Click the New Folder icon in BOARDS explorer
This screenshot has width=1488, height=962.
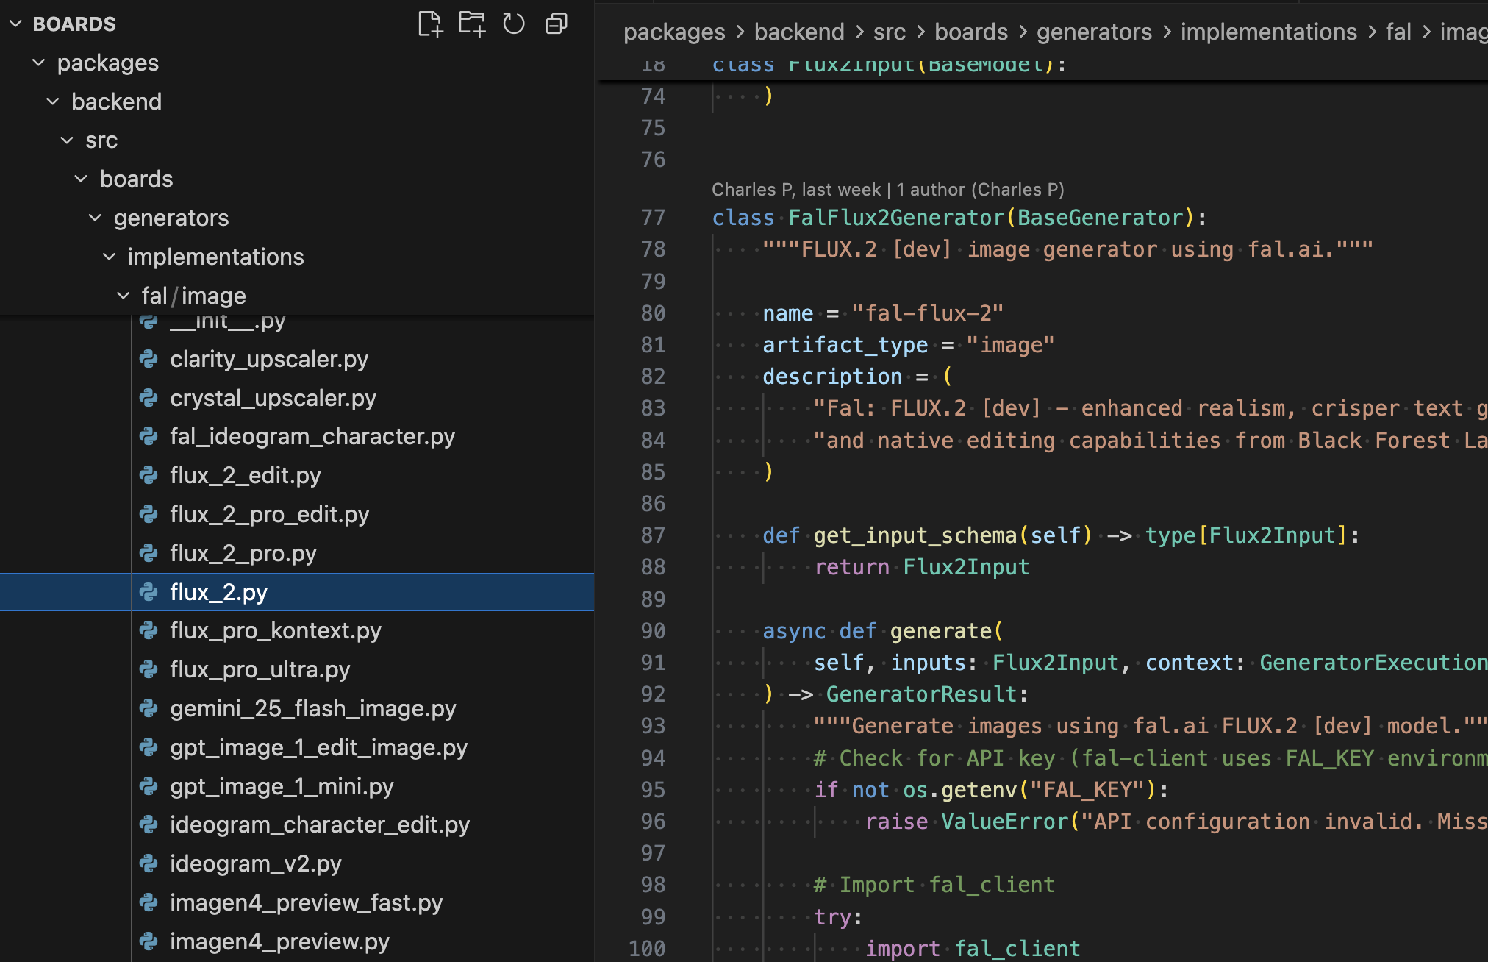[x=471, y=24]
